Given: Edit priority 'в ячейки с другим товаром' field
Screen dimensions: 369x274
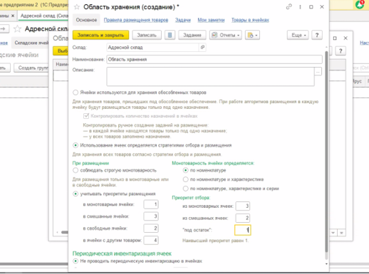Looking at the screenshot, I should [151, 240].
